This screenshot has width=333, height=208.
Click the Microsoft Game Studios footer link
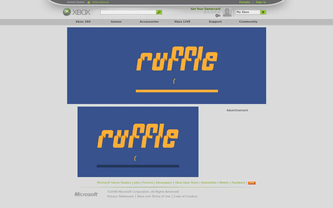(114, 183)
